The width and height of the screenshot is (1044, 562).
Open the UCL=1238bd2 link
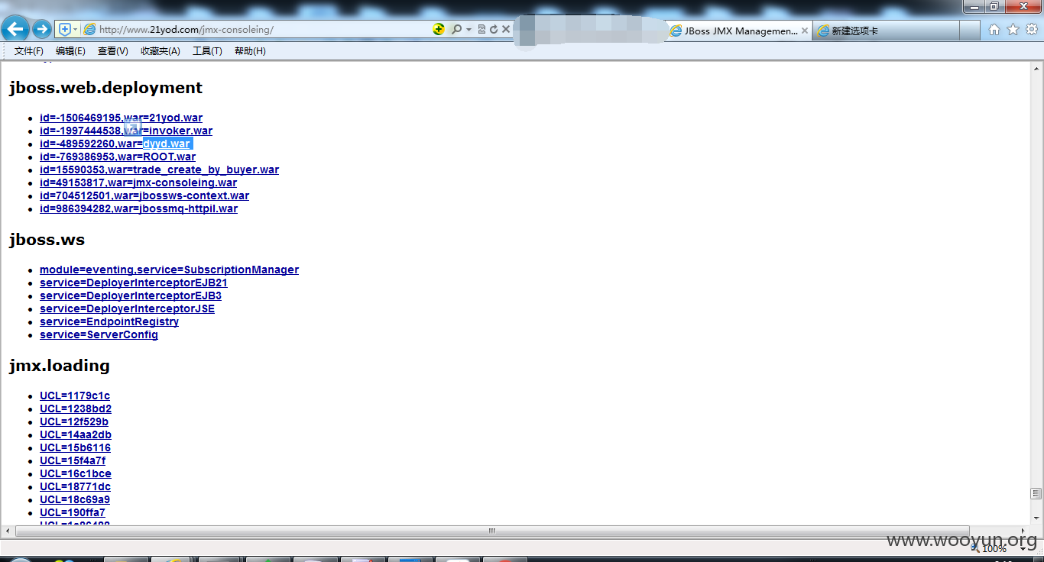(x=76, y=409)
